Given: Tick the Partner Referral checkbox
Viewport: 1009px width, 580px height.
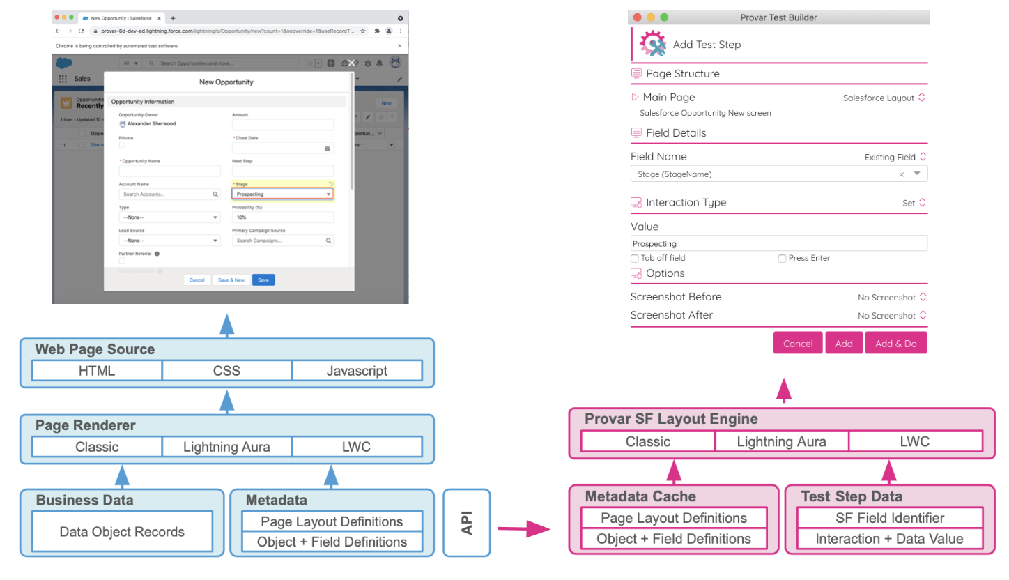Looking at the screenshot, I should tap(123, 261).
